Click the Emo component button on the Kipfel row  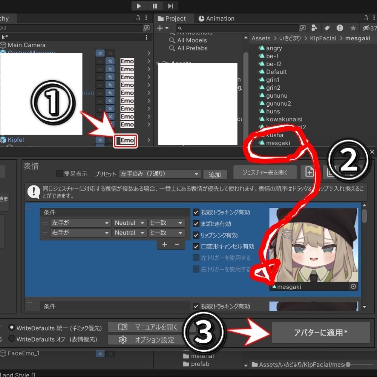pos(126,140)
